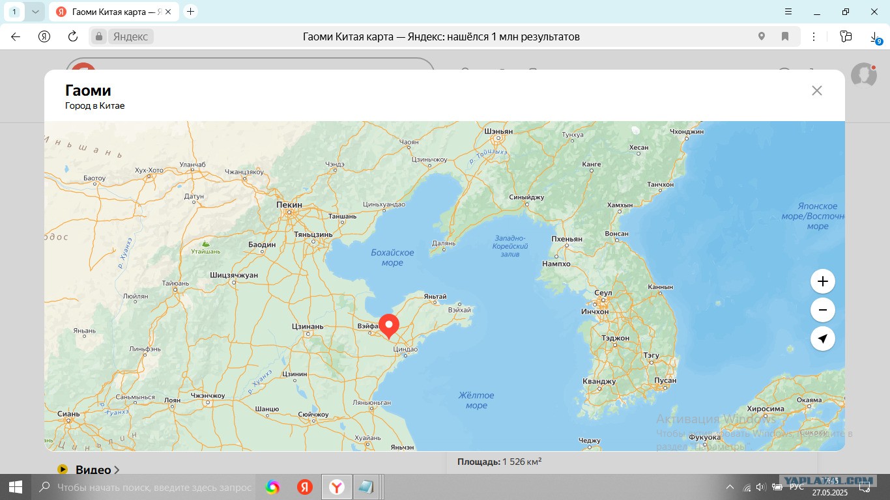Show hidden system tray icons

(730, 487)
